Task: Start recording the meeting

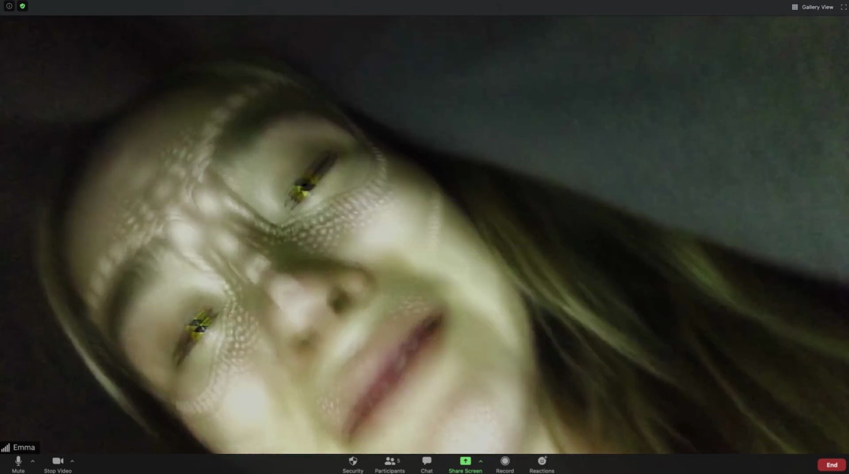Action: click(505, 464)
